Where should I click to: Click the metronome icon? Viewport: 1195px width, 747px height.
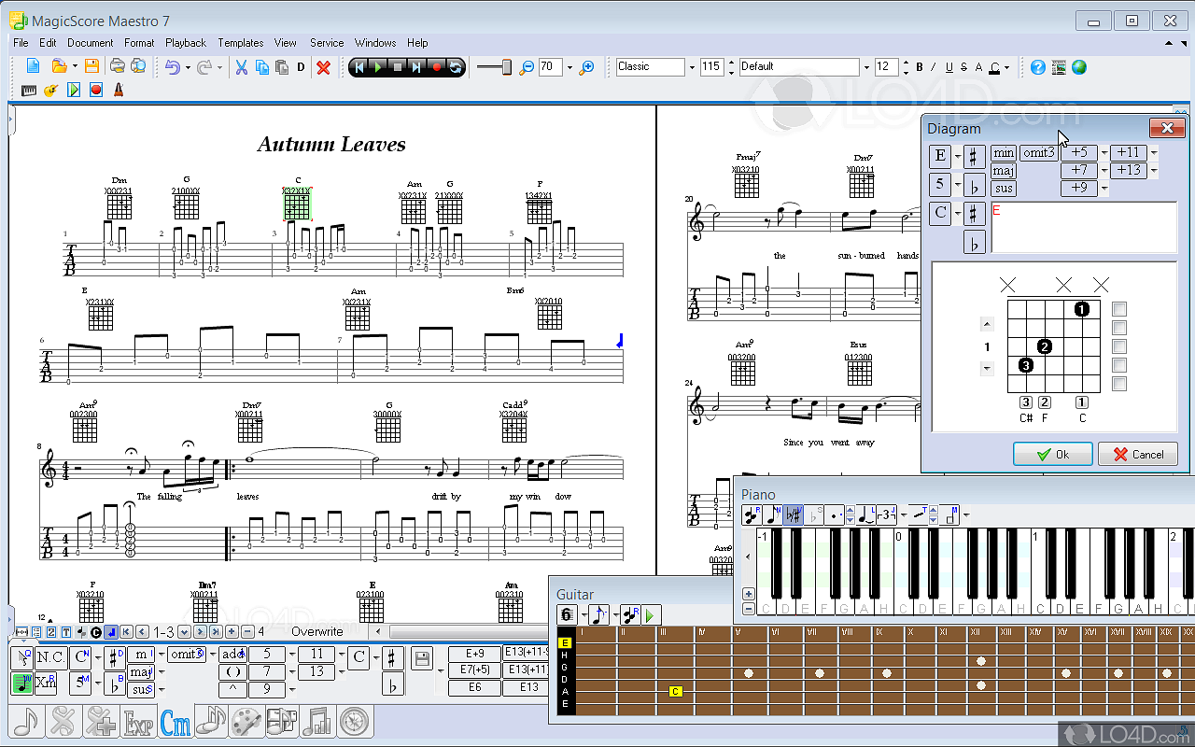point(119,91)
